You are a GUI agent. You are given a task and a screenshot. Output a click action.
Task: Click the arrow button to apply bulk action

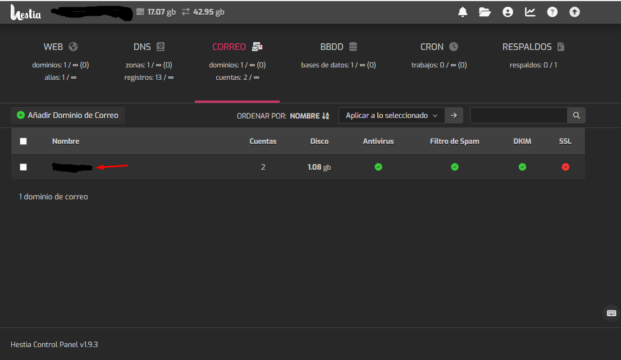pyautogui.click(x=454, y=116)
